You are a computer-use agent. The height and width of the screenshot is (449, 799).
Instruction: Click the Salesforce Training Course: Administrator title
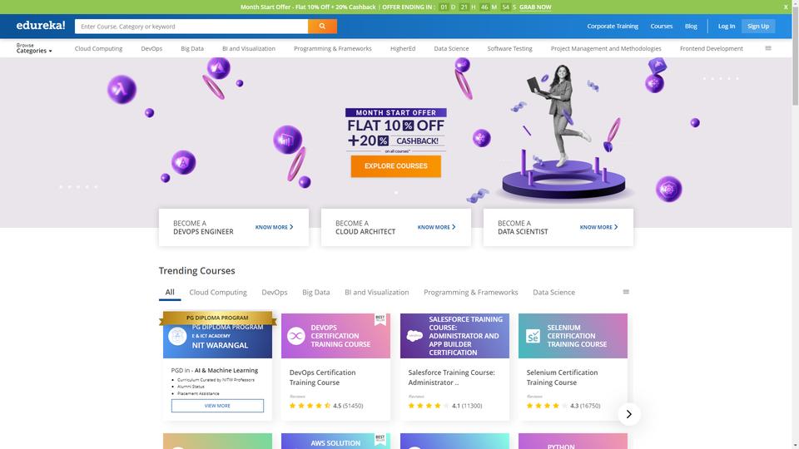[x=451, y=377]
